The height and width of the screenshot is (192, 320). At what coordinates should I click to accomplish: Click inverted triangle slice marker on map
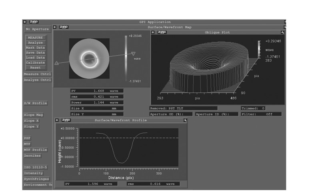(133, 54)
